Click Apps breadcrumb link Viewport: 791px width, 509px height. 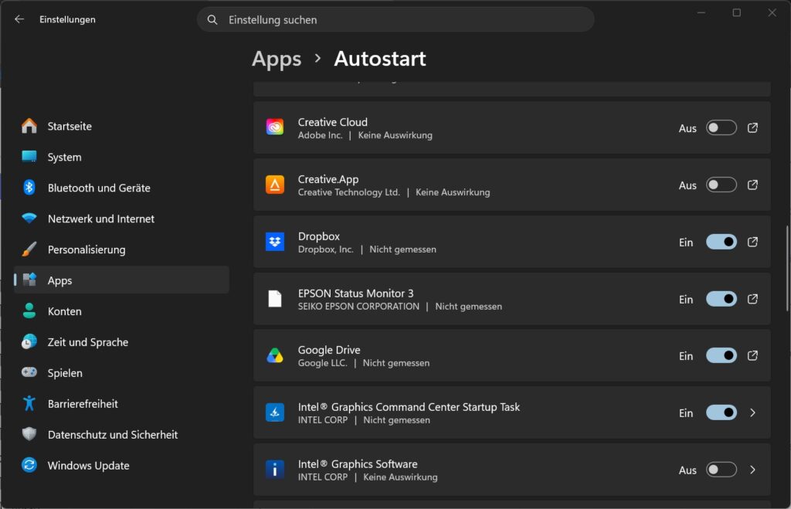[x=277, y=59]
